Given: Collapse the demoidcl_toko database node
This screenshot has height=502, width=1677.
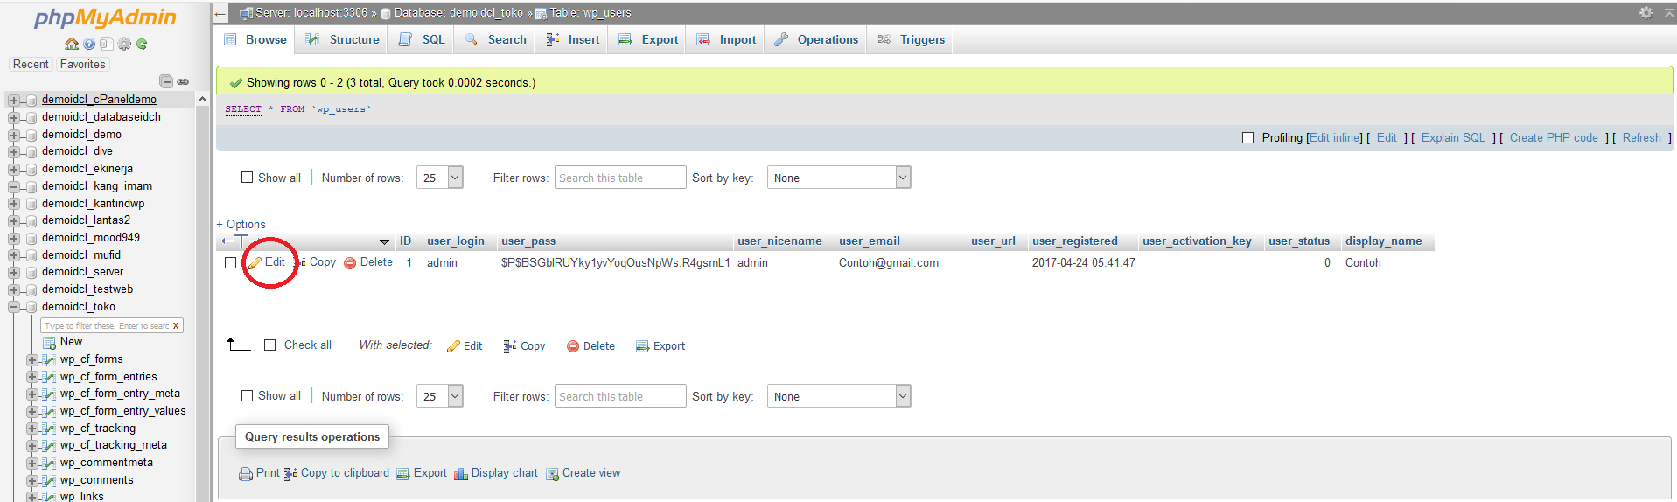Looking at the screenshot, I should pyautogui.click(x=14, y=307).
